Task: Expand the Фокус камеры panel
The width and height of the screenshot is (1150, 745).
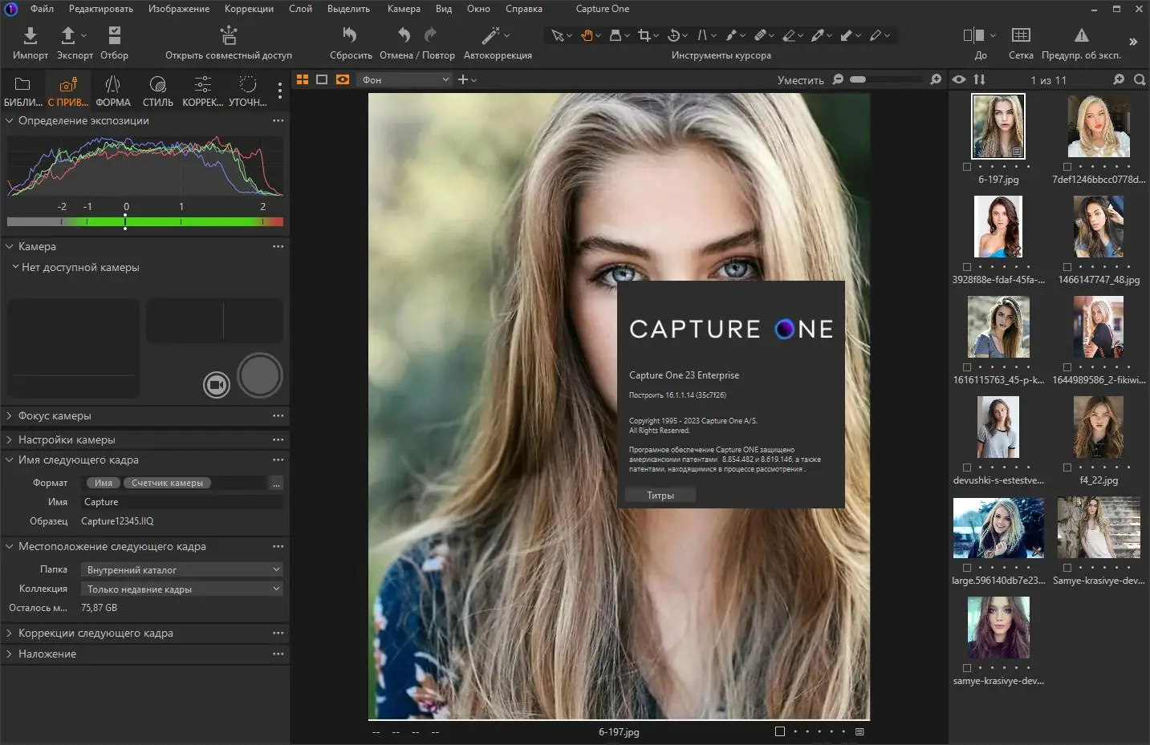Action: (55, 415)
